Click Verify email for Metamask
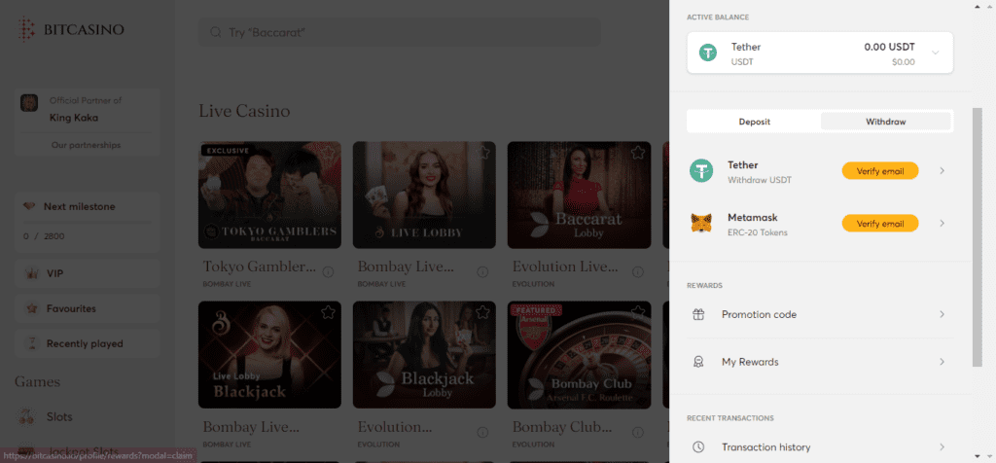 tap(879, 224)
